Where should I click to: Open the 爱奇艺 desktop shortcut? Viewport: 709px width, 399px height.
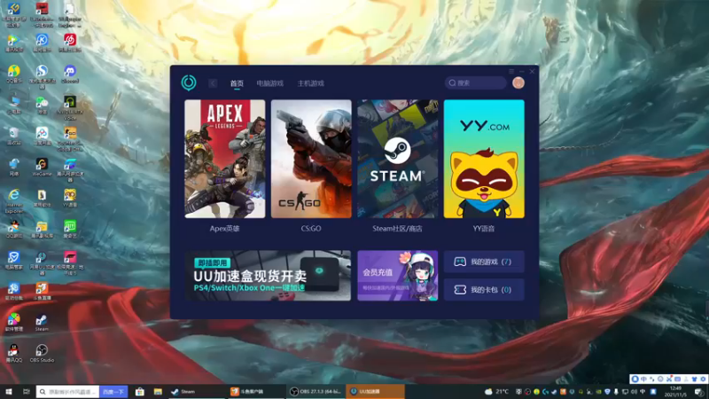click(x=70, y=229)
